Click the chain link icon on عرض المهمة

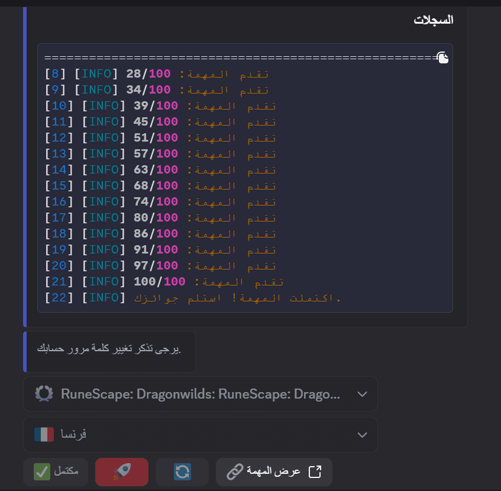pos(235,472)
